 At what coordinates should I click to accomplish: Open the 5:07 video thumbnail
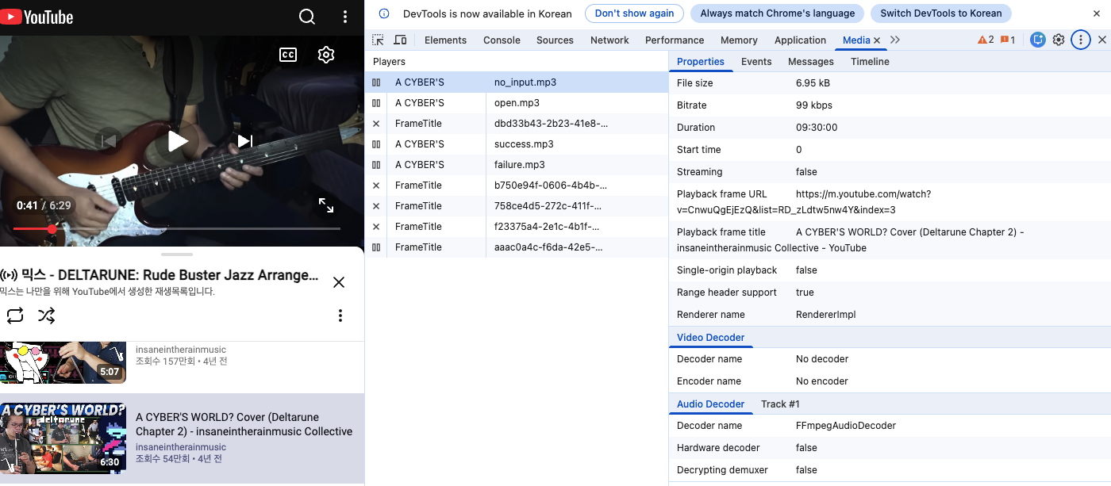point(63,362)
